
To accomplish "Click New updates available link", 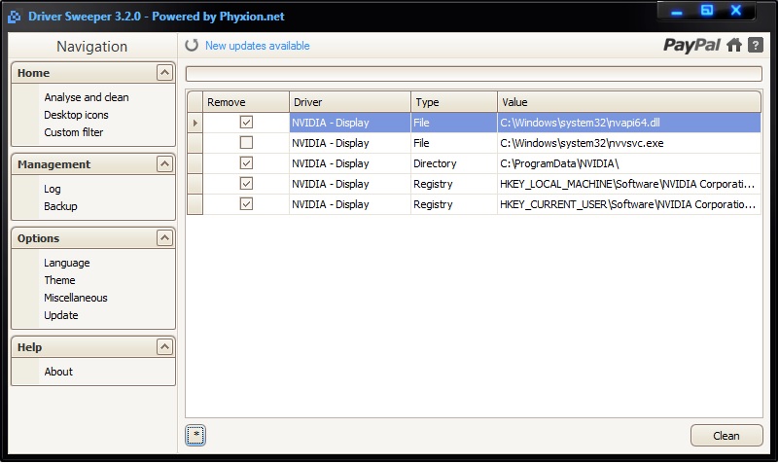I will 258,46.
